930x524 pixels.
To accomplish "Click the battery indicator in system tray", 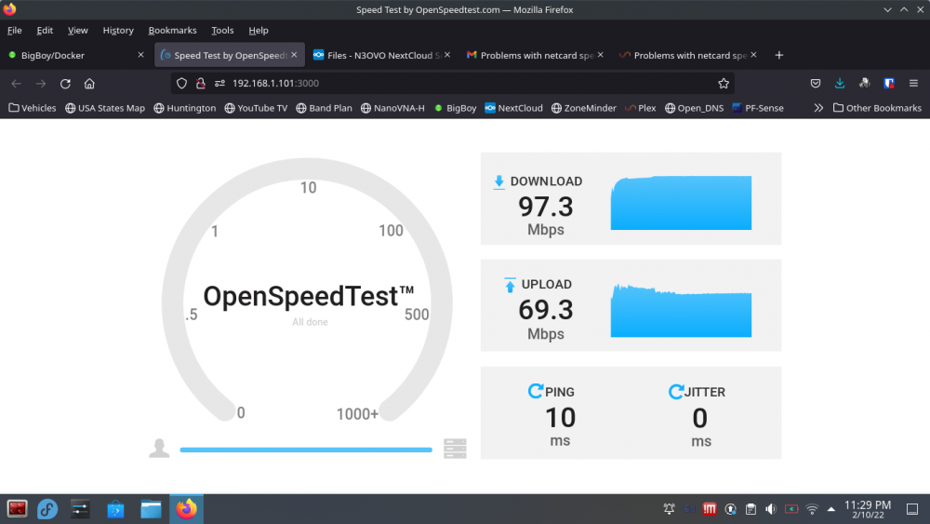I will tap(791, 509).
